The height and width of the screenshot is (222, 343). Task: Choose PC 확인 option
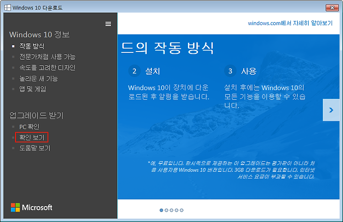pos(29,127)
